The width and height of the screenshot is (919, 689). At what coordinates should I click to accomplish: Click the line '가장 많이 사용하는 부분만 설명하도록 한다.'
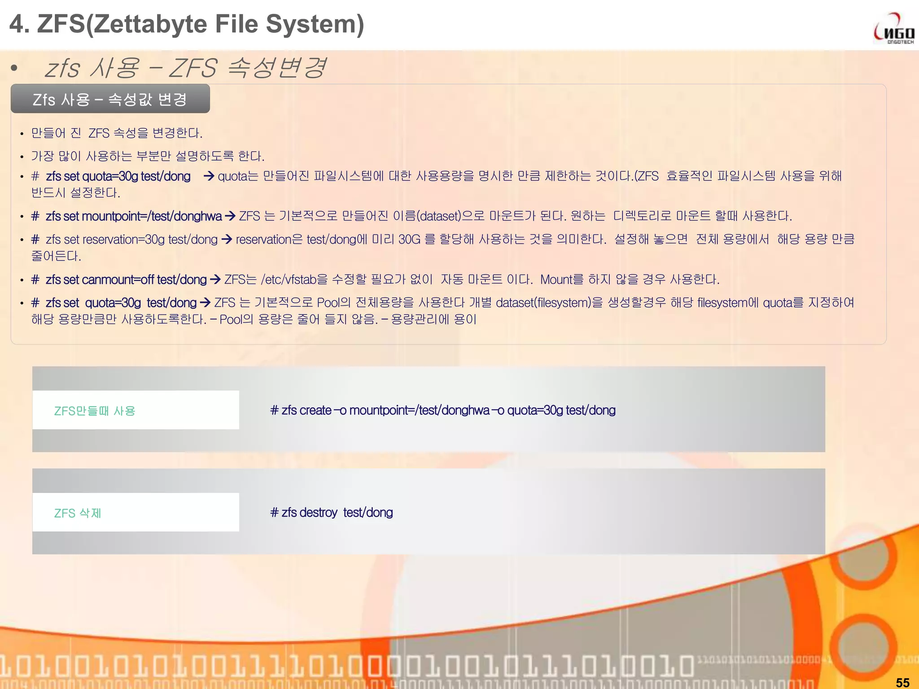point(148,156)
